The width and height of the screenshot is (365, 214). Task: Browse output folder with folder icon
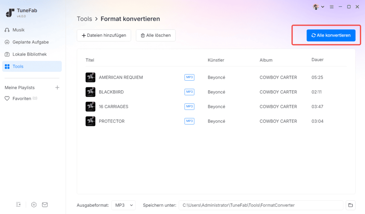(350, 205)
